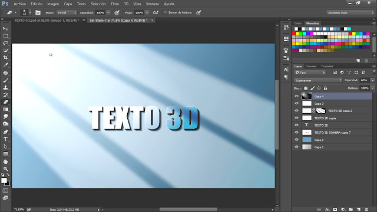
Task: Hide the Capa 3 layer
Action: [296, 104]
